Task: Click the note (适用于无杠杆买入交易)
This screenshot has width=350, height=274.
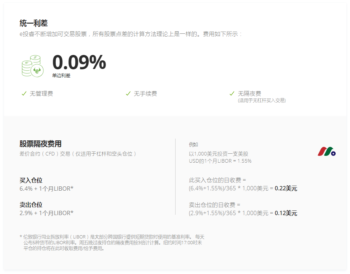Action: (x=262, y=101)
